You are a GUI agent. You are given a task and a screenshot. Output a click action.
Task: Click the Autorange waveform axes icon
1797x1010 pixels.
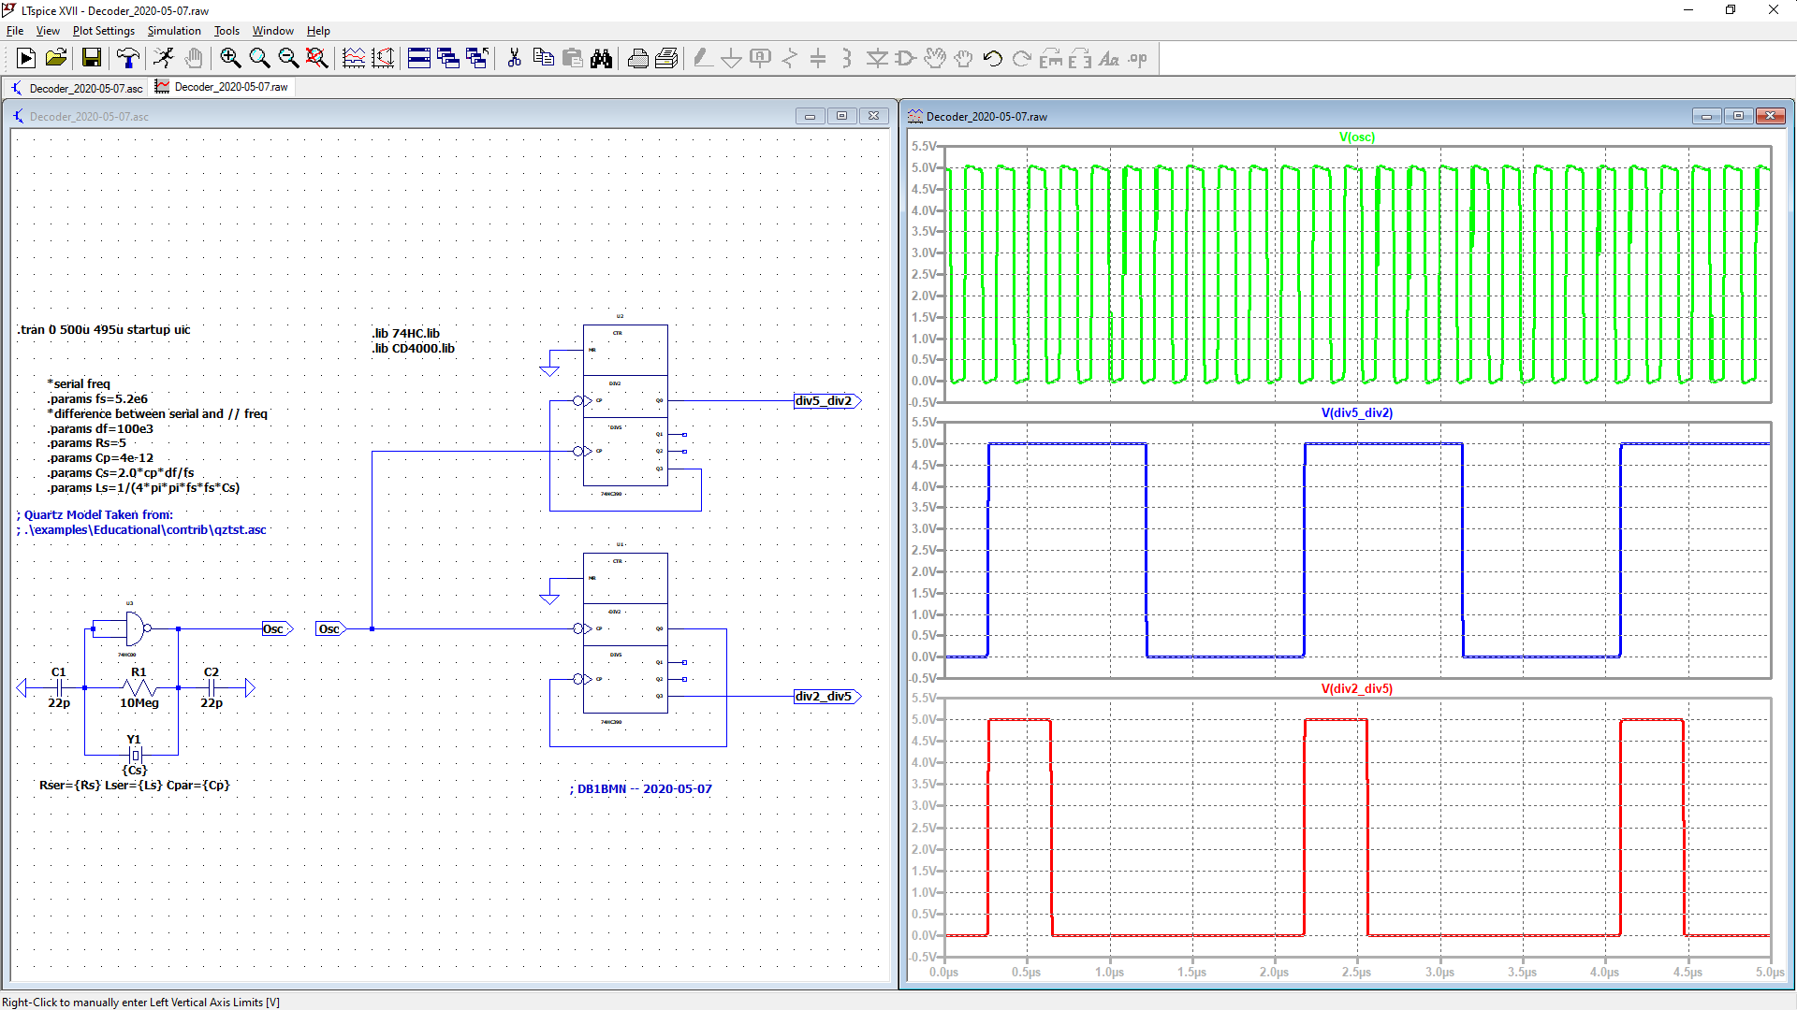click(x=354, y=58)
